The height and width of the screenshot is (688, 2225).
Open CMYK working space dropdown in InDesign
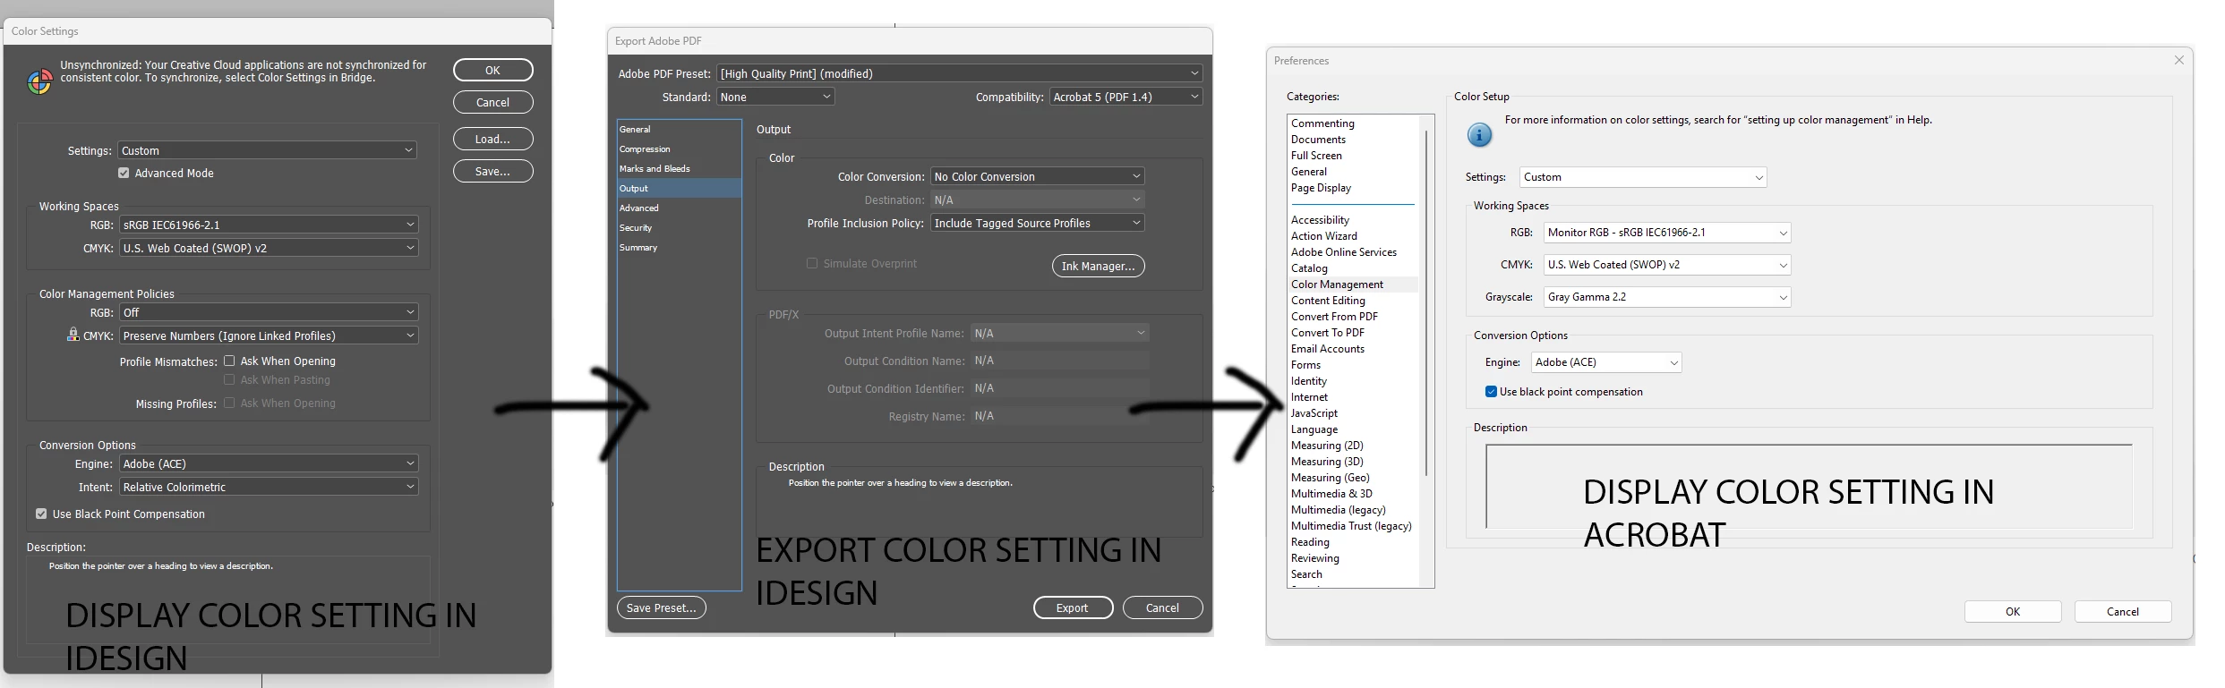[269, 248]
